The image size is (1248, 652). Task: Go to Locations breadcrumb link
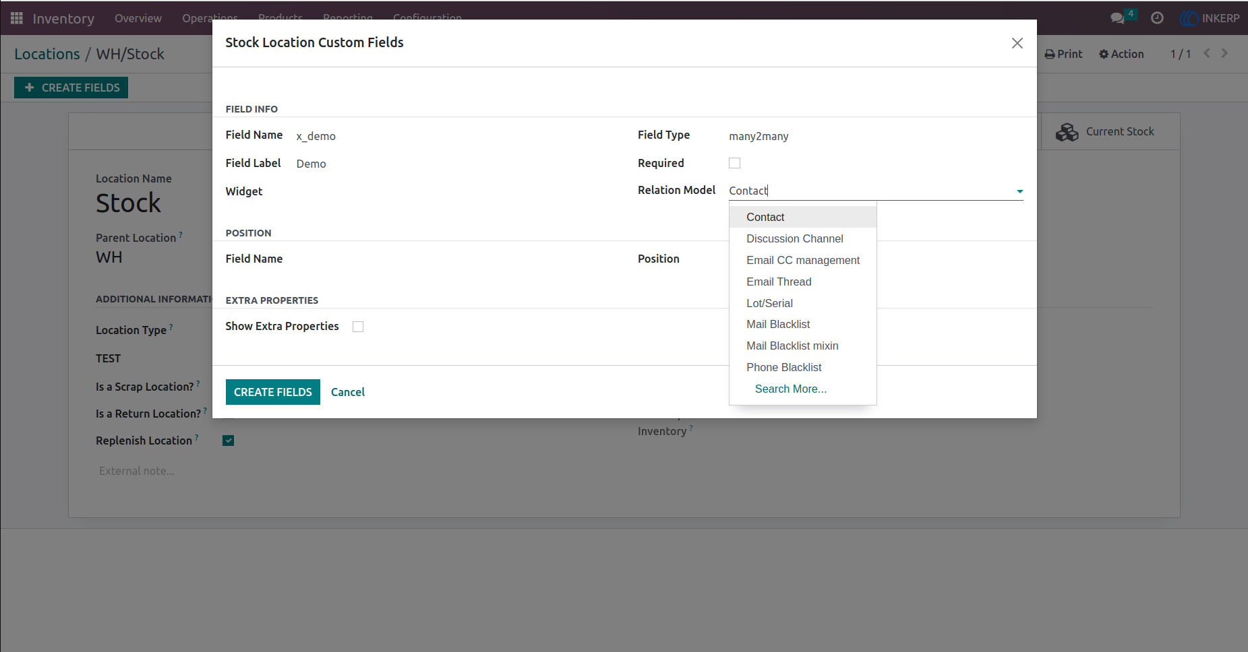click(47, 54)
